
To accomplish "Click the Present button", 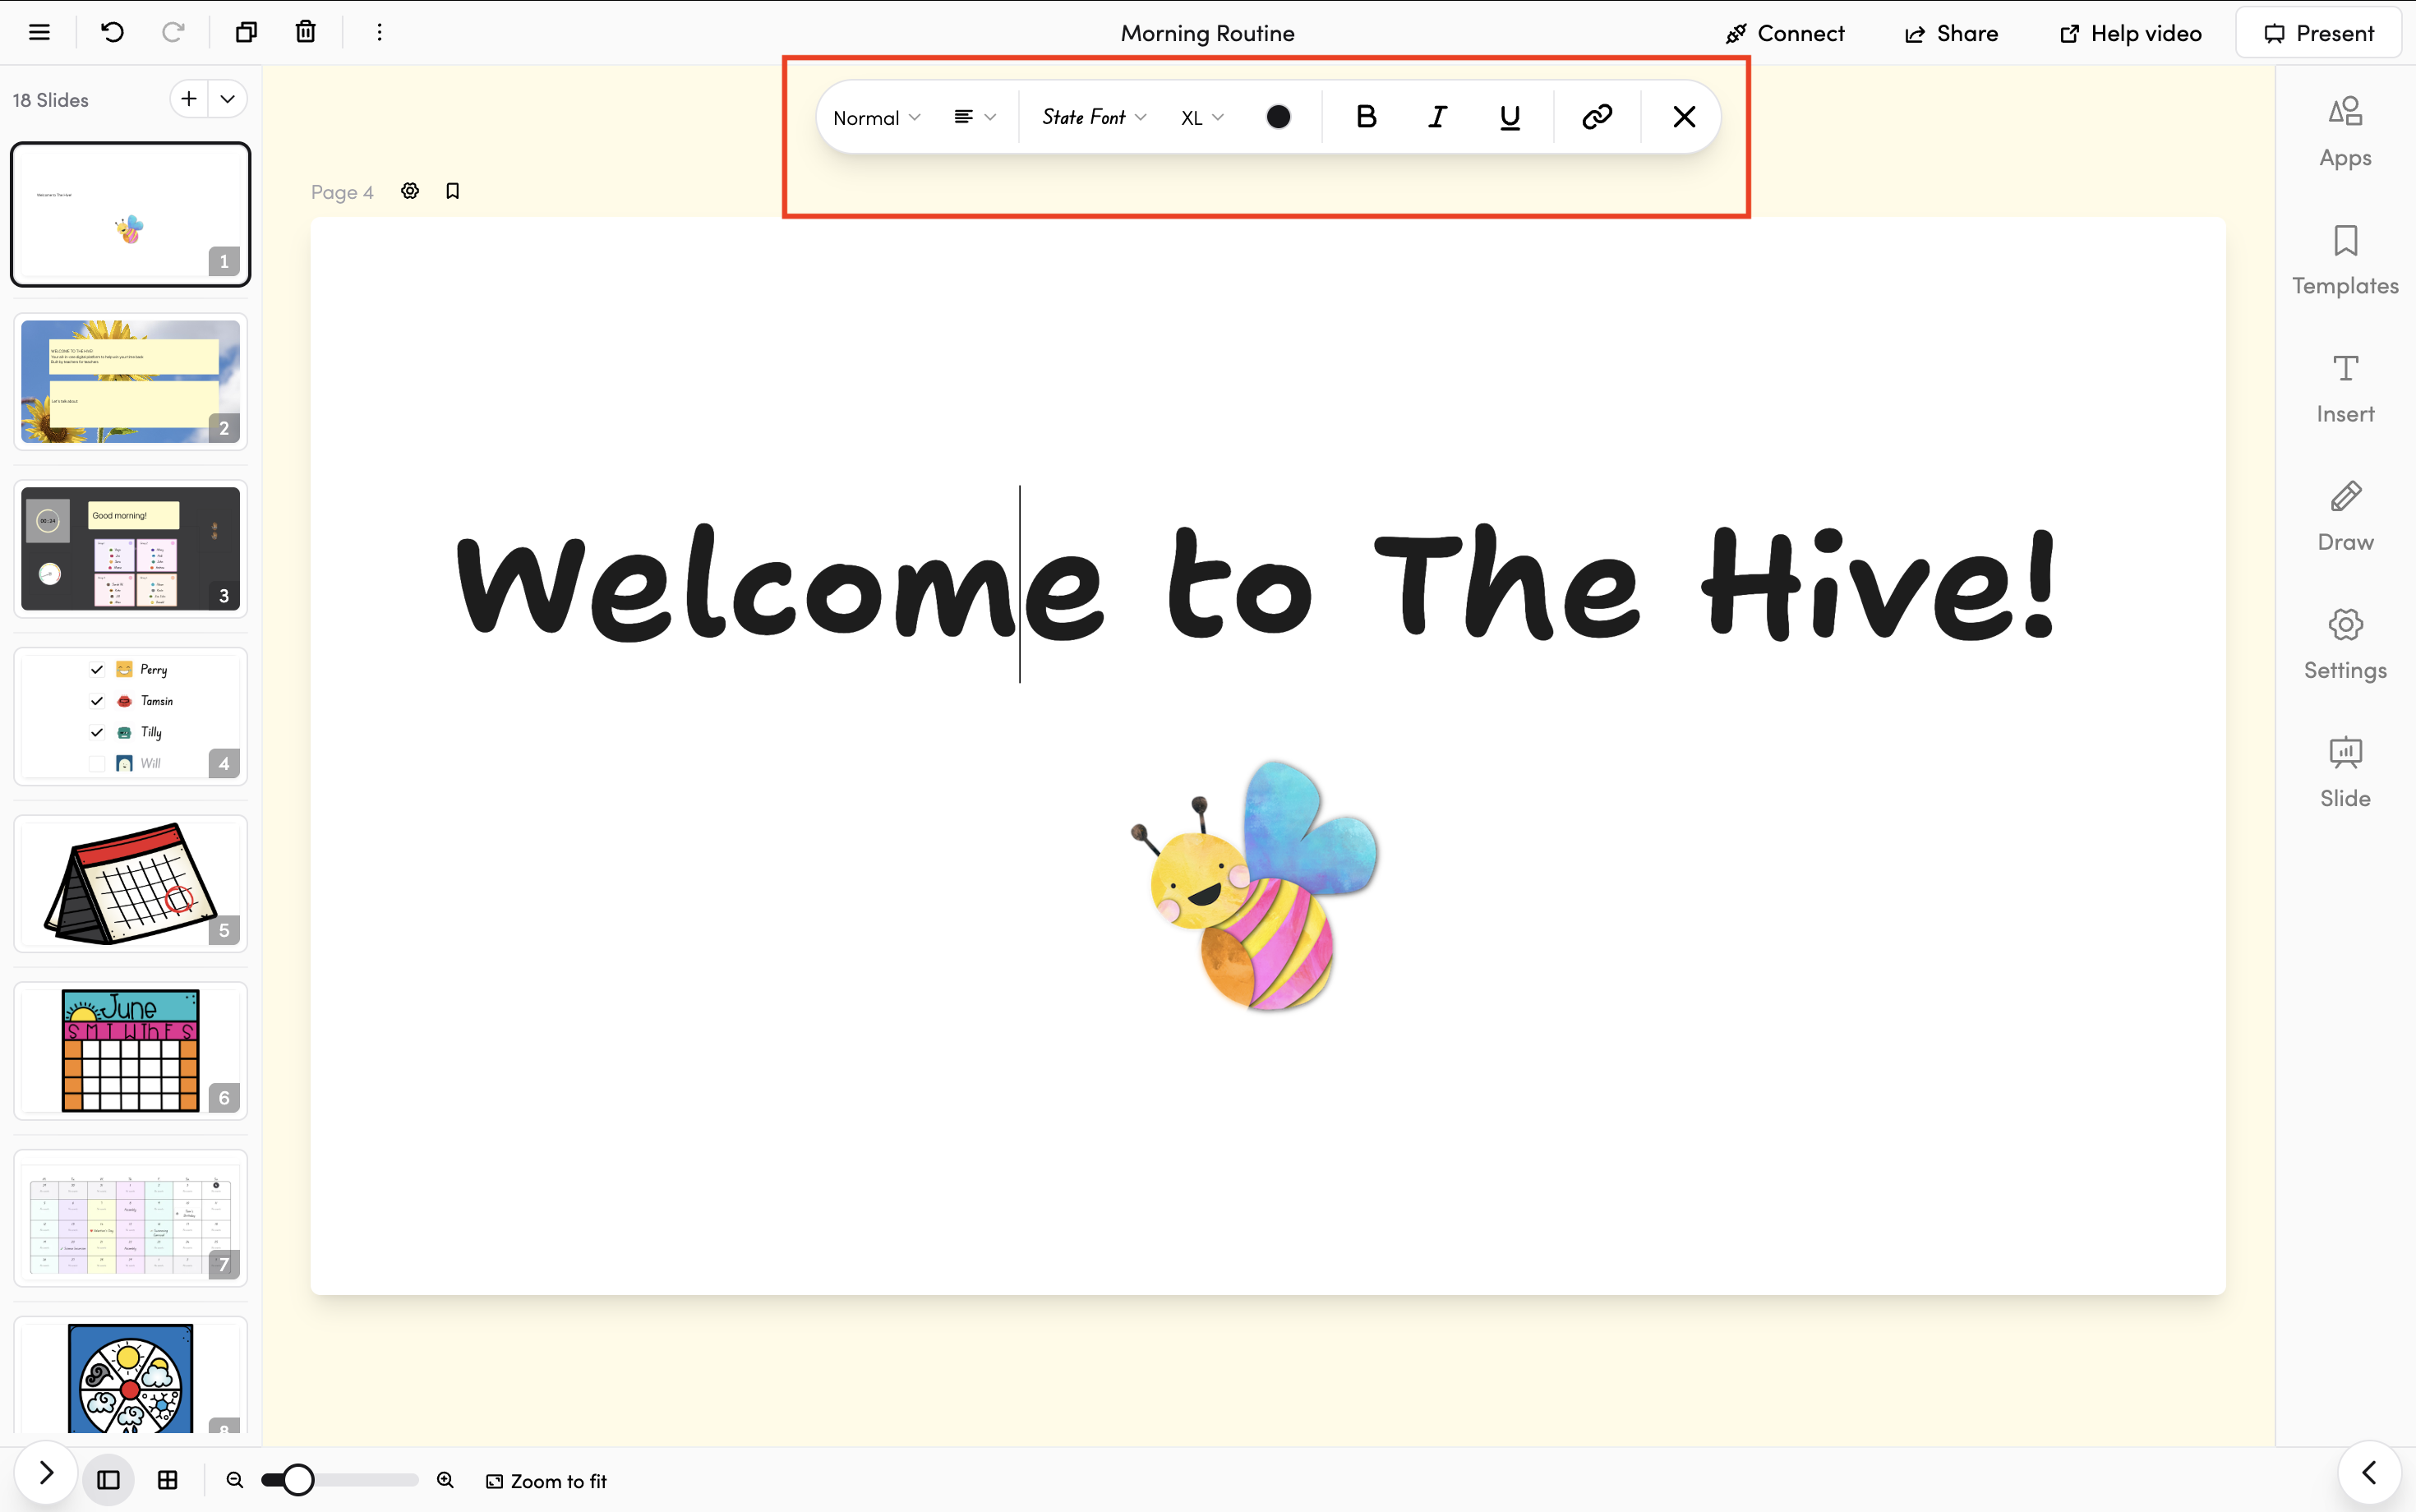I will [2318, 33].
